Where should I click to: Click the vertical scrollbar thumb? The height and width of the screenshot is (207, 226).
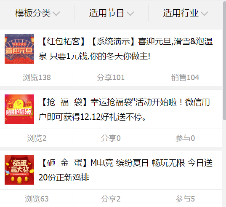(x=224, y=61)
